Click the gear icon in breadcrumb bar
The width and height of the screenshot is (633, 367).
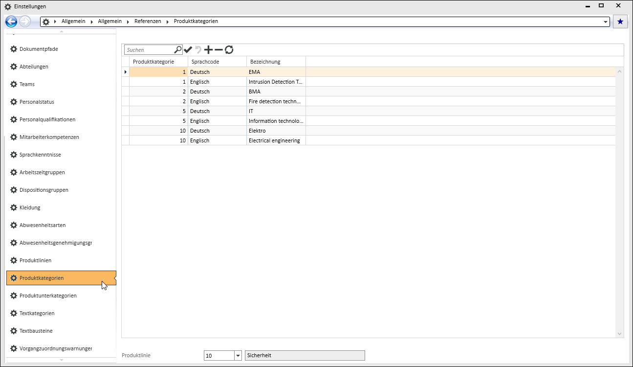(x=46, y=22)
